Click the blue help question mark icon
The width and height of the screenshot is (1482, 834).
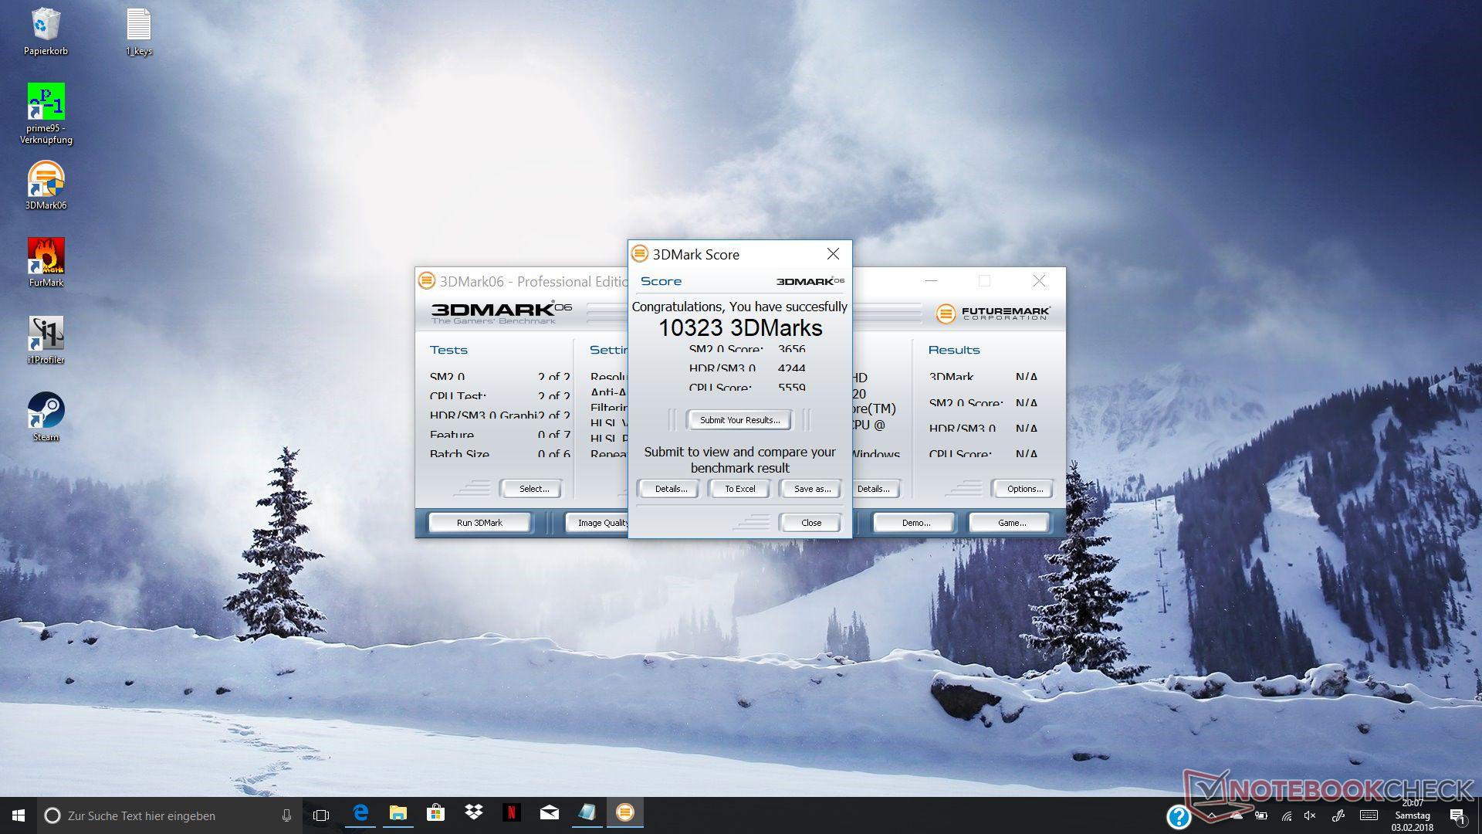[x=1178, y=816]
